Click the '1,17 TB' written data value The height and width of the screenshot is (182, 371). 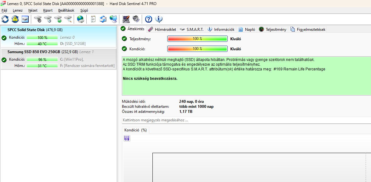coord(186,111)
